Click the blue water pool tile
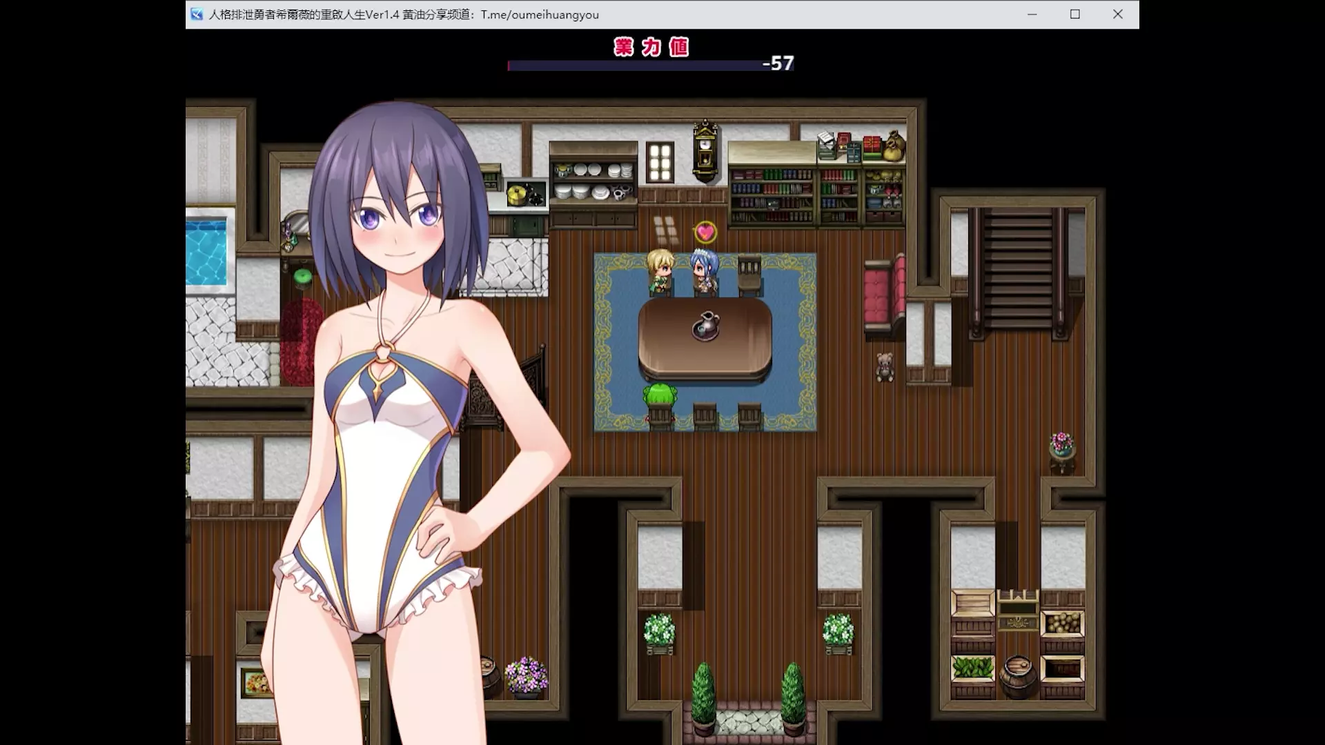This screenshot has width=1325, height=745. coord(206,252)
